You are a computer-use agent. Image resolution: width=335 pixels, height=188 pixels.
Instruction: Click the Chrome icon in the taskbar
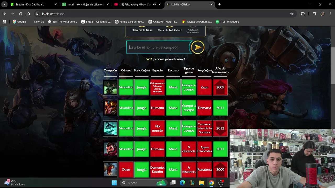click(x=211, y=183)
